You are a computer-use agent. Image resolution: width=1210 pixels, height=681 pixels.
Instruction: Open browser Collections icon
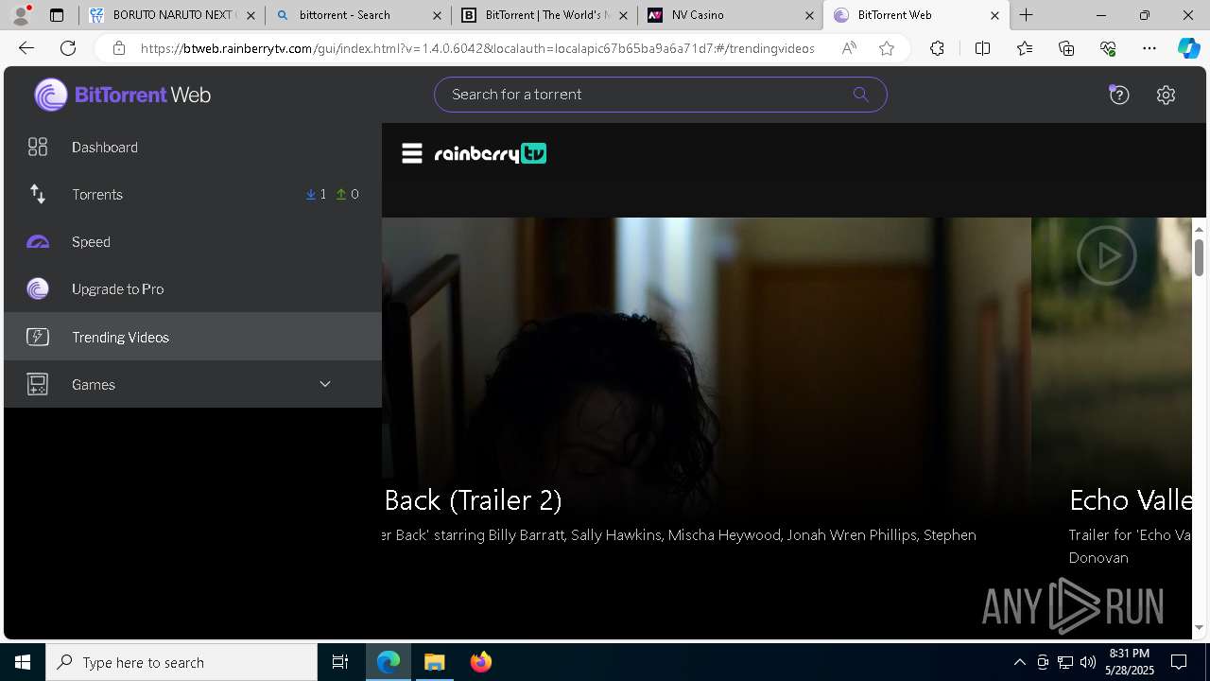click(x=1066, y=48)
